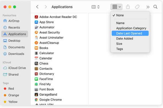Group by Name in the menu
This screenshot has width=163, height=108.
point(130,23)
